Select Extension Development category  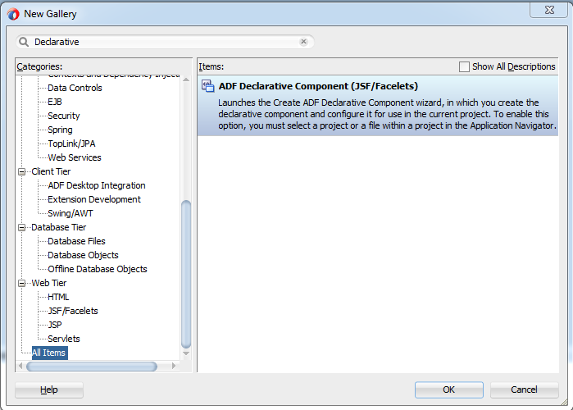point(94,199)
